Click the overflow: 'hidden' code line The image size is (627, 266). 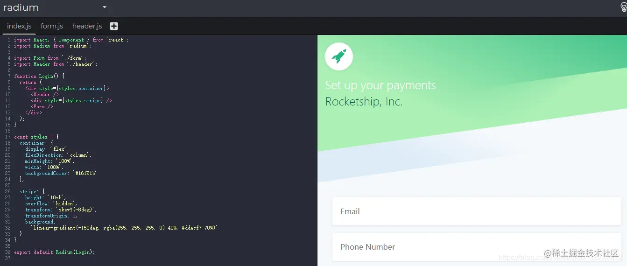[x=51, y=203]
